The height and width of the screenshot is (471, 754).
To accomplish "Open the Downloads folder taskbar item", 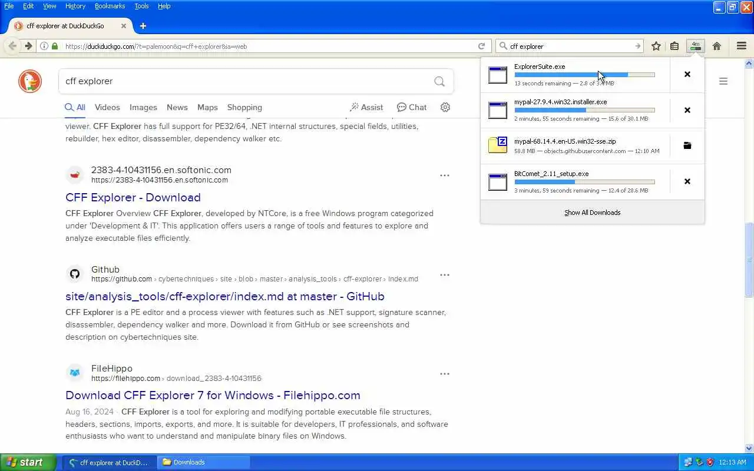I will [204, 462].
